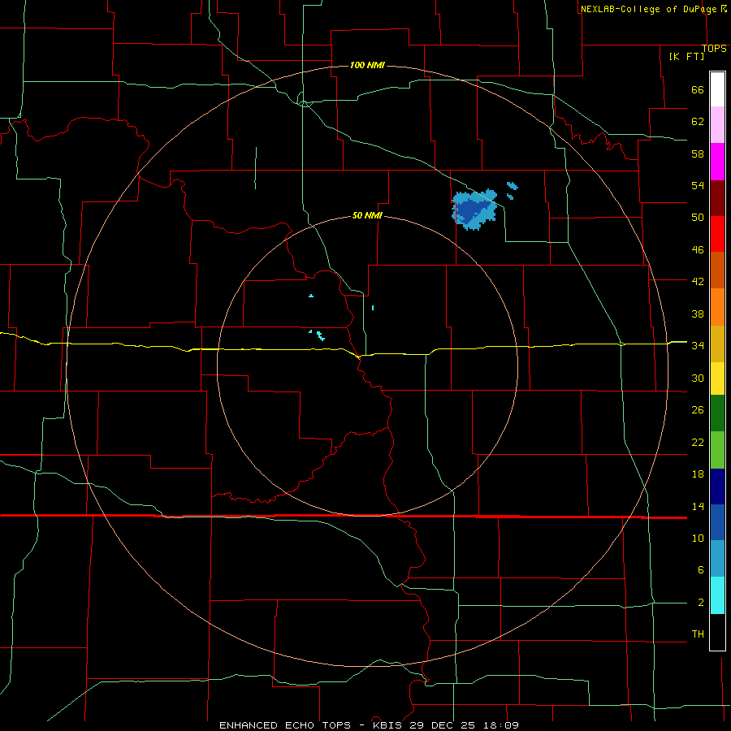Select the Enhanced Echo Tops KBIS timestamp caption
Screen dimensions: 731x731
click(x=369, y=725)
